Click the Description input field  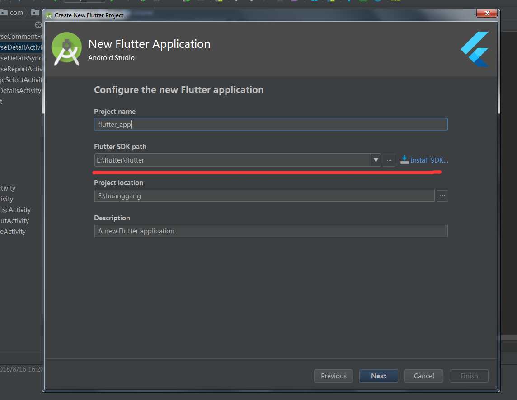271,231
